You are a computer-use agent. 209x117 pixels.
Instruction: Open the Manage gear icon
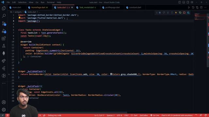tap(4, 110)
